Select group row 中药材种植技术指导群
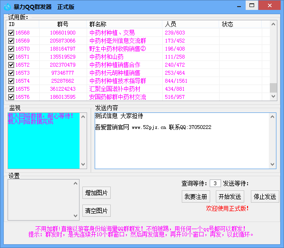Screen dimensions: 284x248 [x=118, y=81]
